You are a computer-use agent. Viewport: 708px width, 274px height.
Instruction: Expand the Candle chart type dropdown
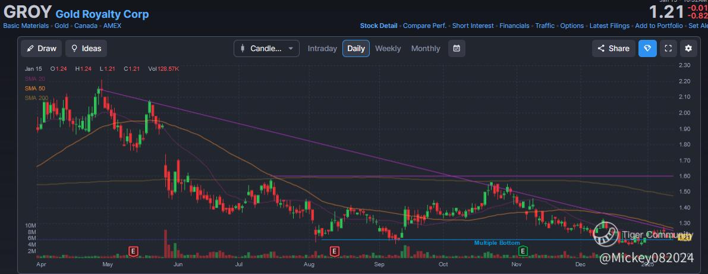(x=266, y=48)
